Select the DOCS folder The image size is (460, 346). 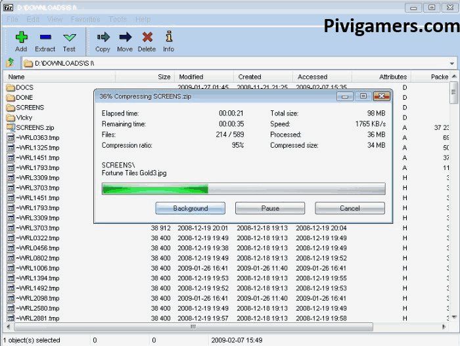[x=25, y=87]
